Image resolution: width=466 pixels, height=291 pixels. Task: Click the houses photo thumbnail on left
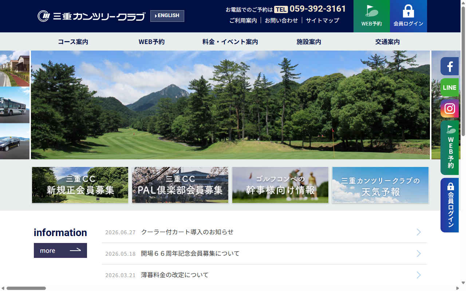pos(15,68)
